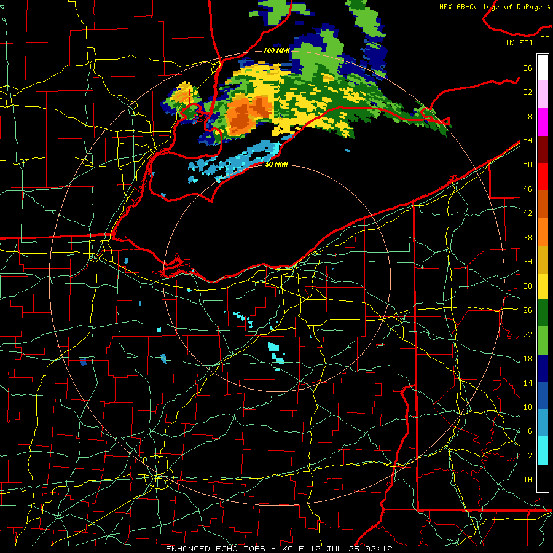Screen dimensions: 553x553
Task: Click the TOPS legend title
Action: pyautogui.click(x=540, y=37)
